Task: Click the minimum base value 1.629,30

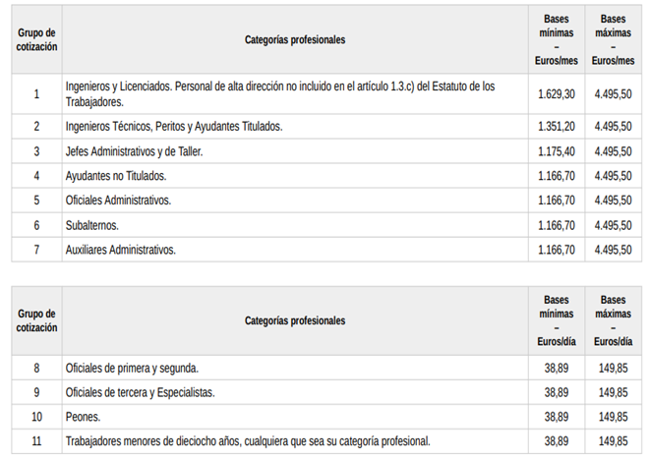Action: point(557,94)
